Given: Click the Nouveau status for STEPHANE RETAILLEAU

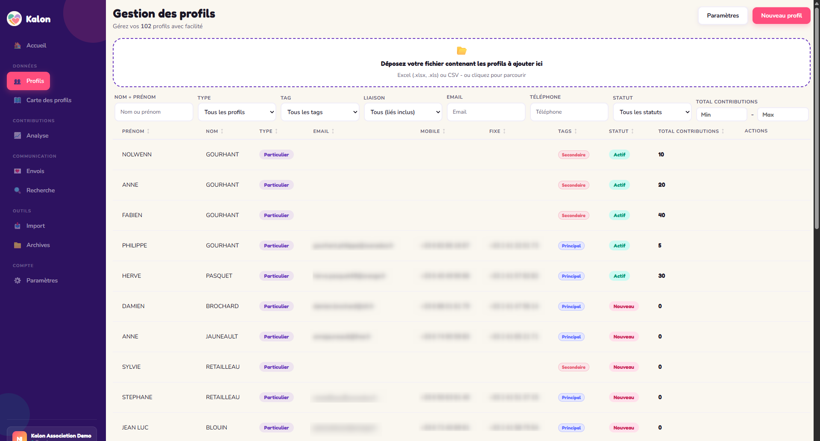Looking at the screenshot, I should [624, 397].
